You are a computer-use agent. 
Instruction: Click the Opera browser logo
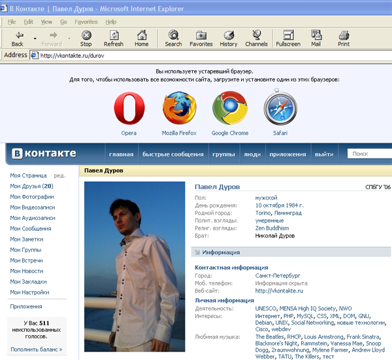129,108
